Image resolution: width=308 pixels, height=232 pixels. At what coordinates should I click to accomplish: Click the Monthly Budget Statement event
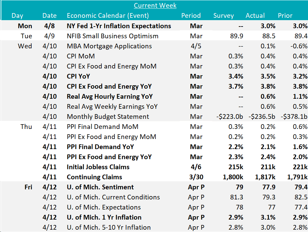click(x=108, y=117)
